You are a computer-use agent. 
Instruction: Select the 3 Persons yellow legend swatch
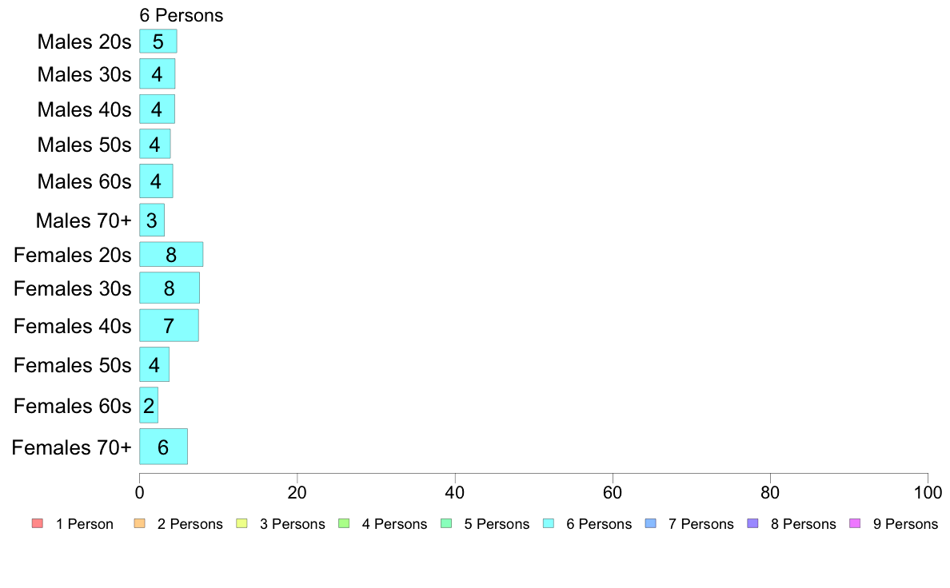[241, 523]
